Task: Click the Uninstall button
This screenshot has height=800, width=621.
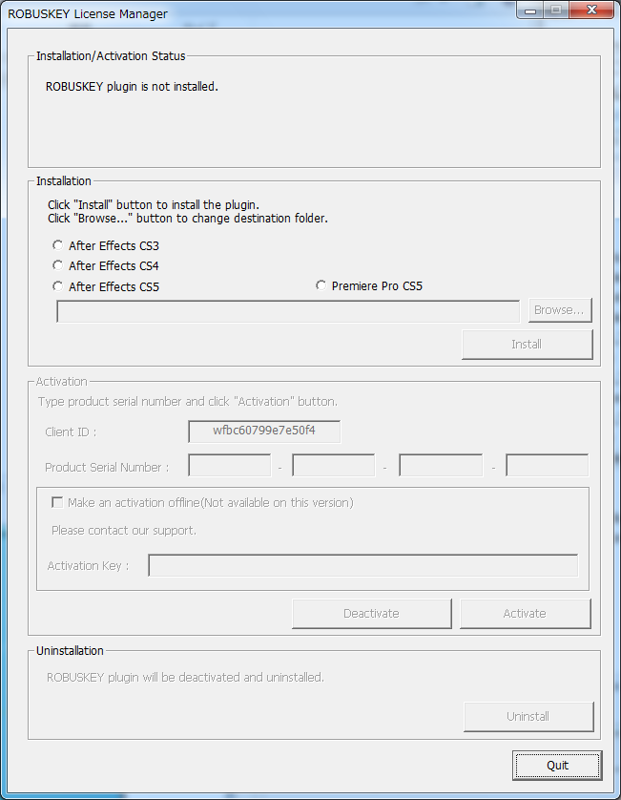Action: tap(528, 717)
